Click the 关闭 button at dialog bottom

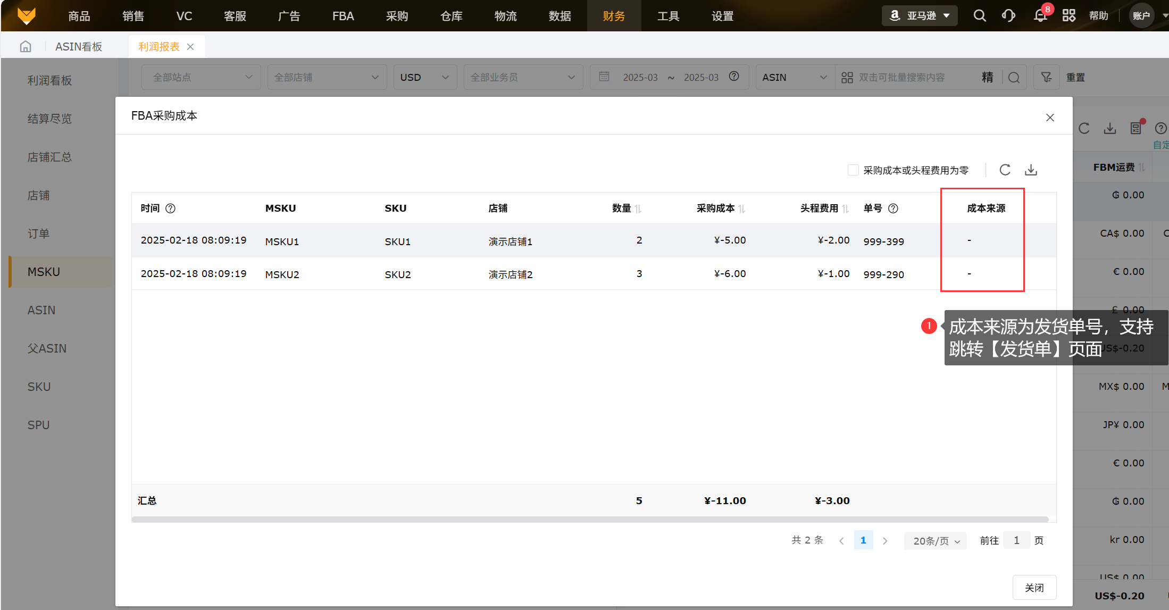(1034, 588)
